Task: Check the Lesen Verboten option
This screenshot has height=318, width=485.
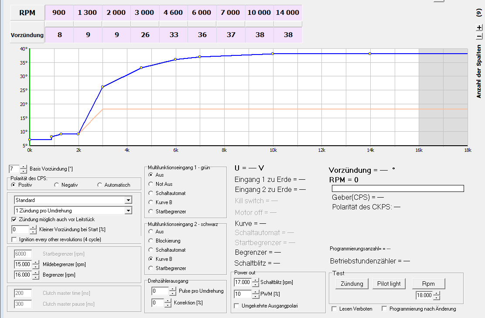Action: pyautogui.click(x=335, y=309)
